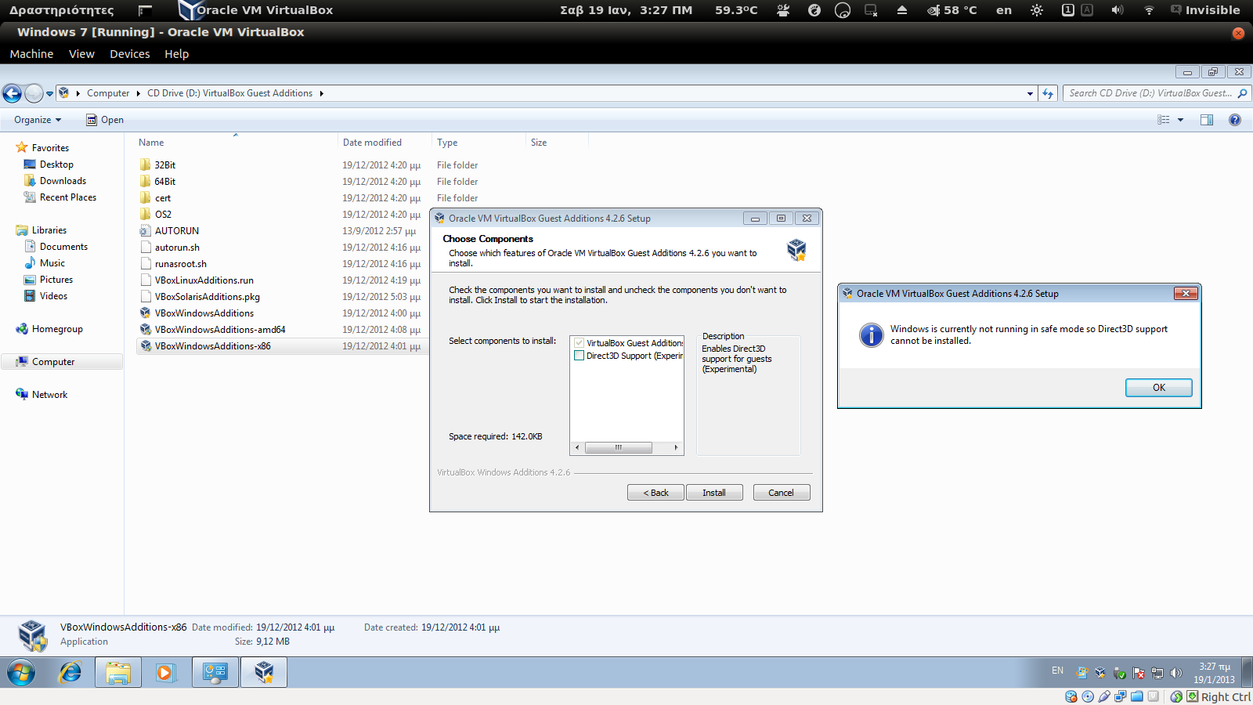Screen dimensions: 1253x705
Task: Click the VirtualBox shared folders status icon
Action: pos(1137,696)
